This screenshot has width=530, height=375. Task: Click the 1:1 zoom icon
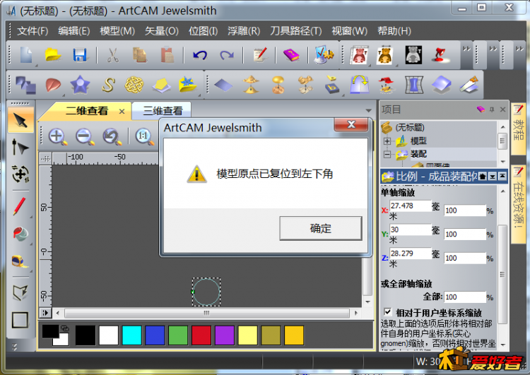click(144, 137)
